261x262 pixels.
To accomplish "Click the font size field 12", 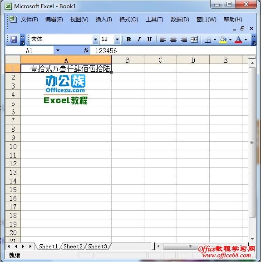I will [x=107, y=40].
